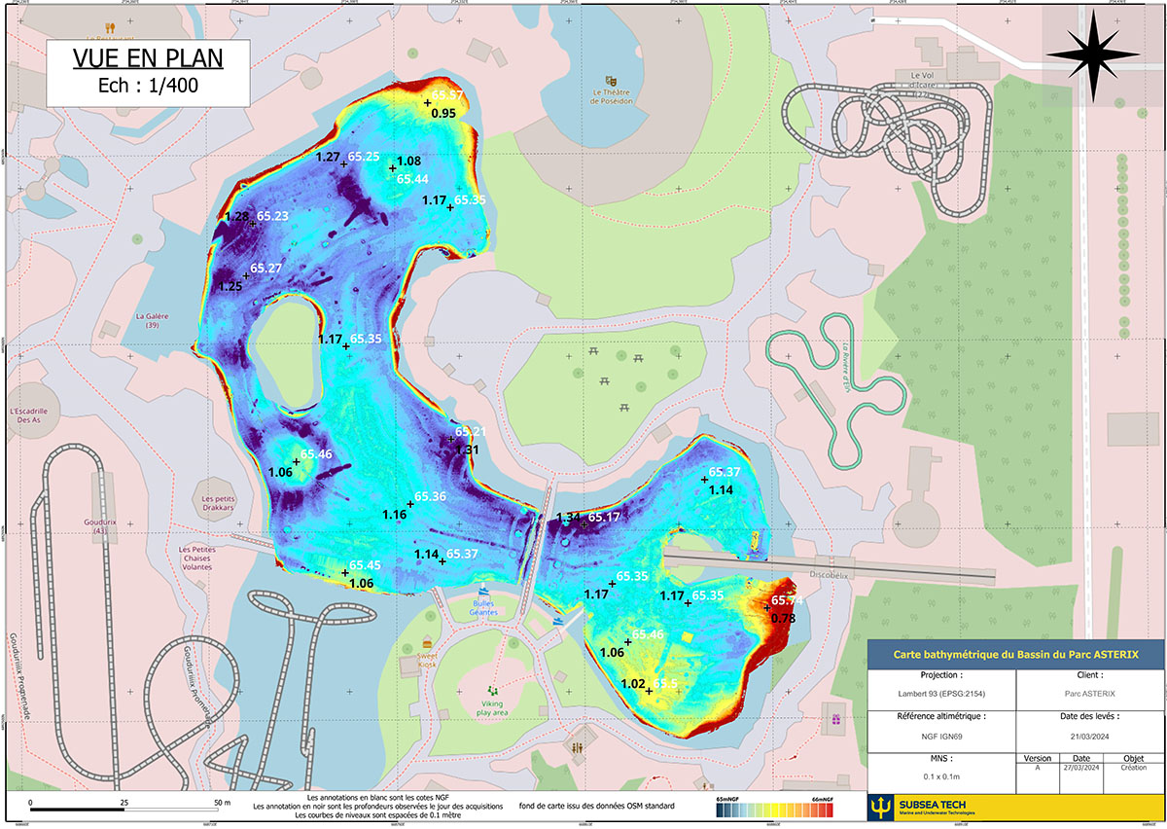Select the 0.78 depth marker cross
The height and width of the screenshot is (829, 1167).
[x=767, y=608]
